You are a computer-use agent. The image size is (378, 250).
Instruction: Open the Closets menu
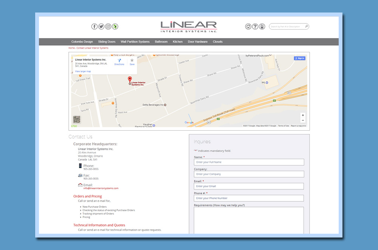(218, 42)
